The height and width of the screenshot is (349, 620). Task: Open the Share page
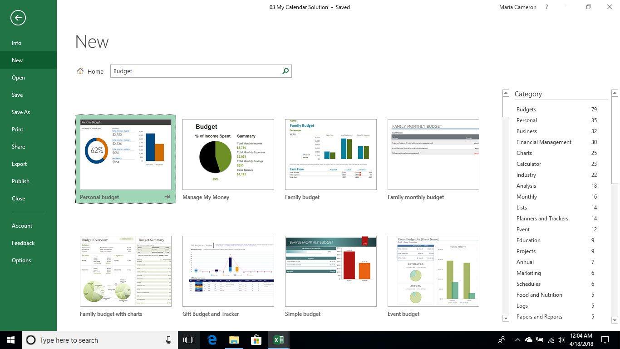[x=28, y=146]
